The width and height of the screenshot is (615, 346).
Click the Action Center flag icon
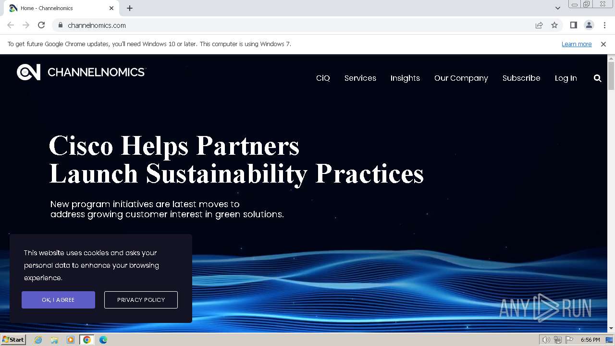point(569,340)
